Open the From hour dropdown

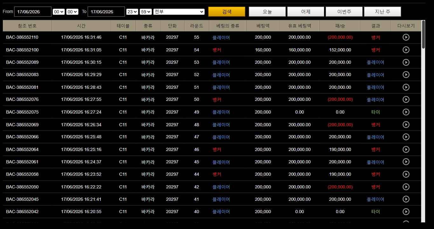(x=59, y=12)
